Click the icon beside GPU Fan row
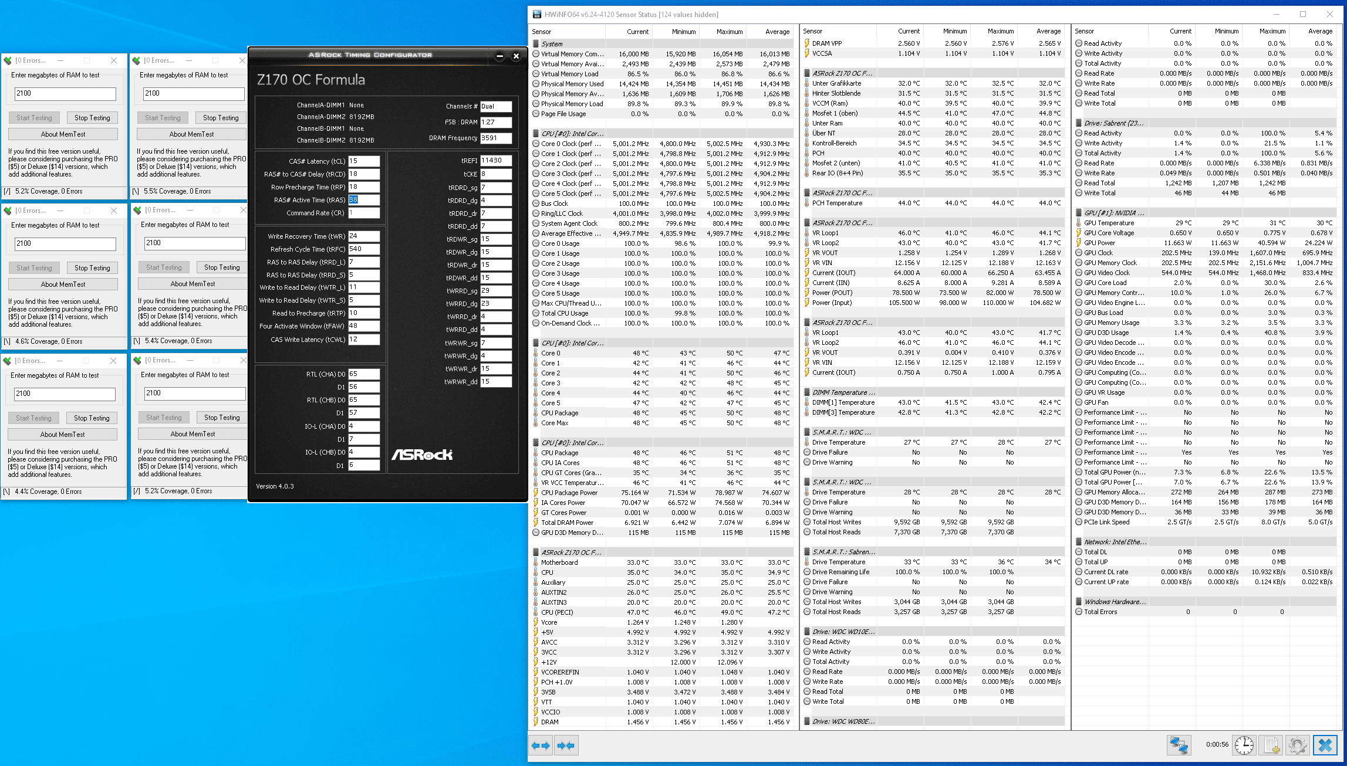Viewport: 1347px width, 766px height. (1079, 402)
